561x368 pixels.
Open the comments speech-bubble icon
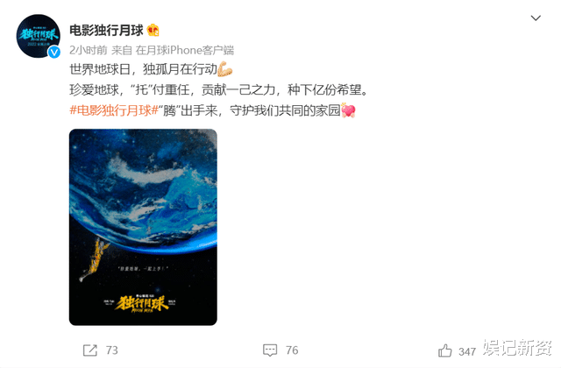270,350
